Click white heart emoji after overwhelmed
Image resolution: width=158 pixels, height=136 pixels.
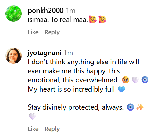coord(135,80)
